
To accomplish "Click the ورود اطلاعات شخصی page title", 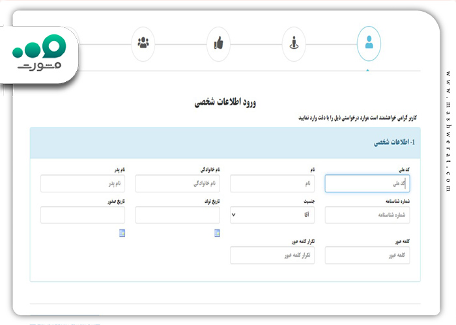I will pyautogui.click(x=225, y=103).
